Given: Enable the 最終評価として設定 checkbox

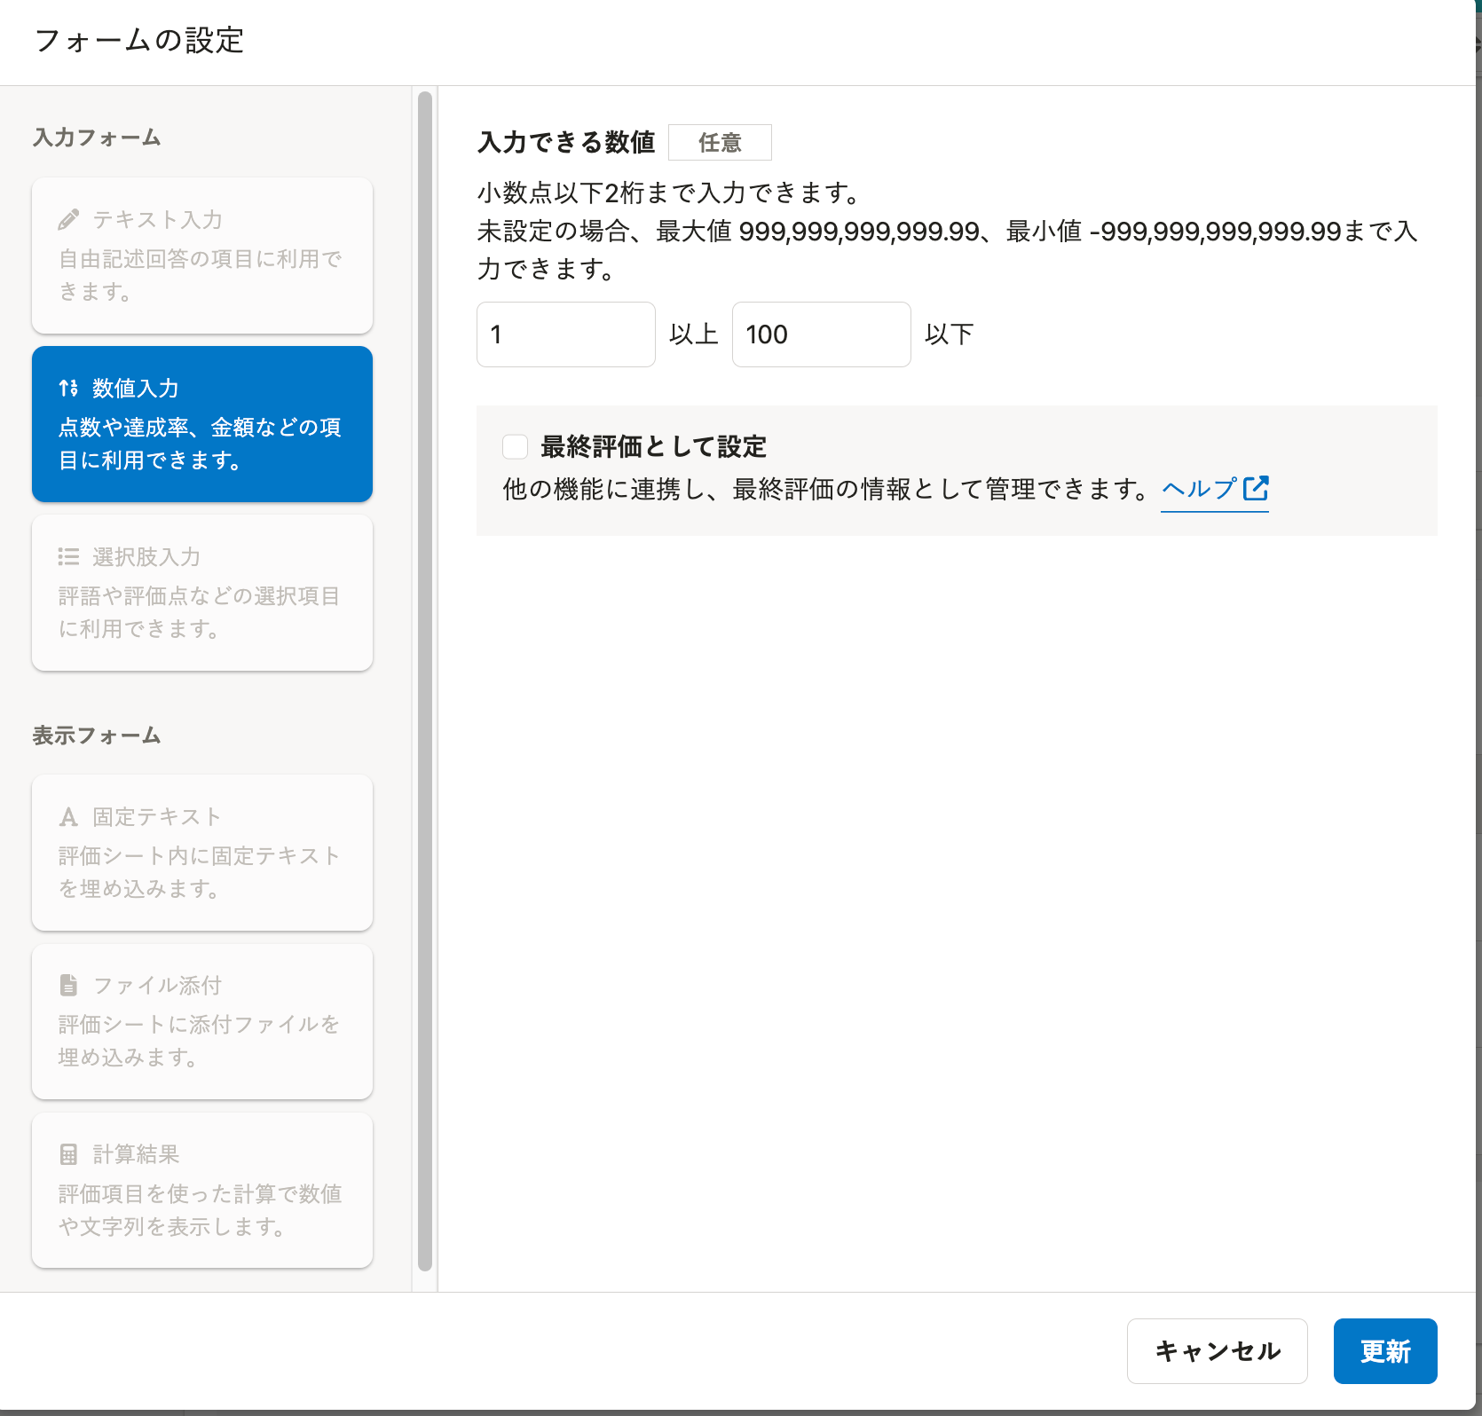Looking at the screenshot, I should (516, 446).
